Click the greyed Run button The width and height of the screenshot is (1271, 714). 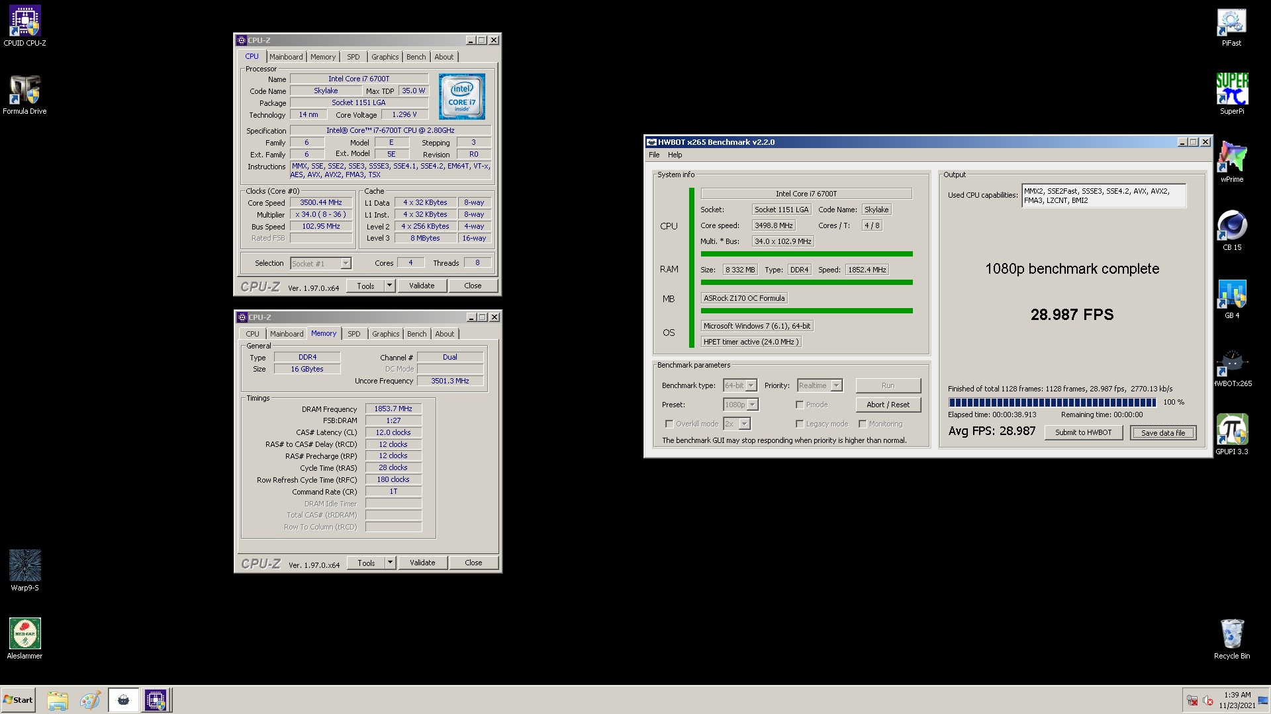coord(888,385)
